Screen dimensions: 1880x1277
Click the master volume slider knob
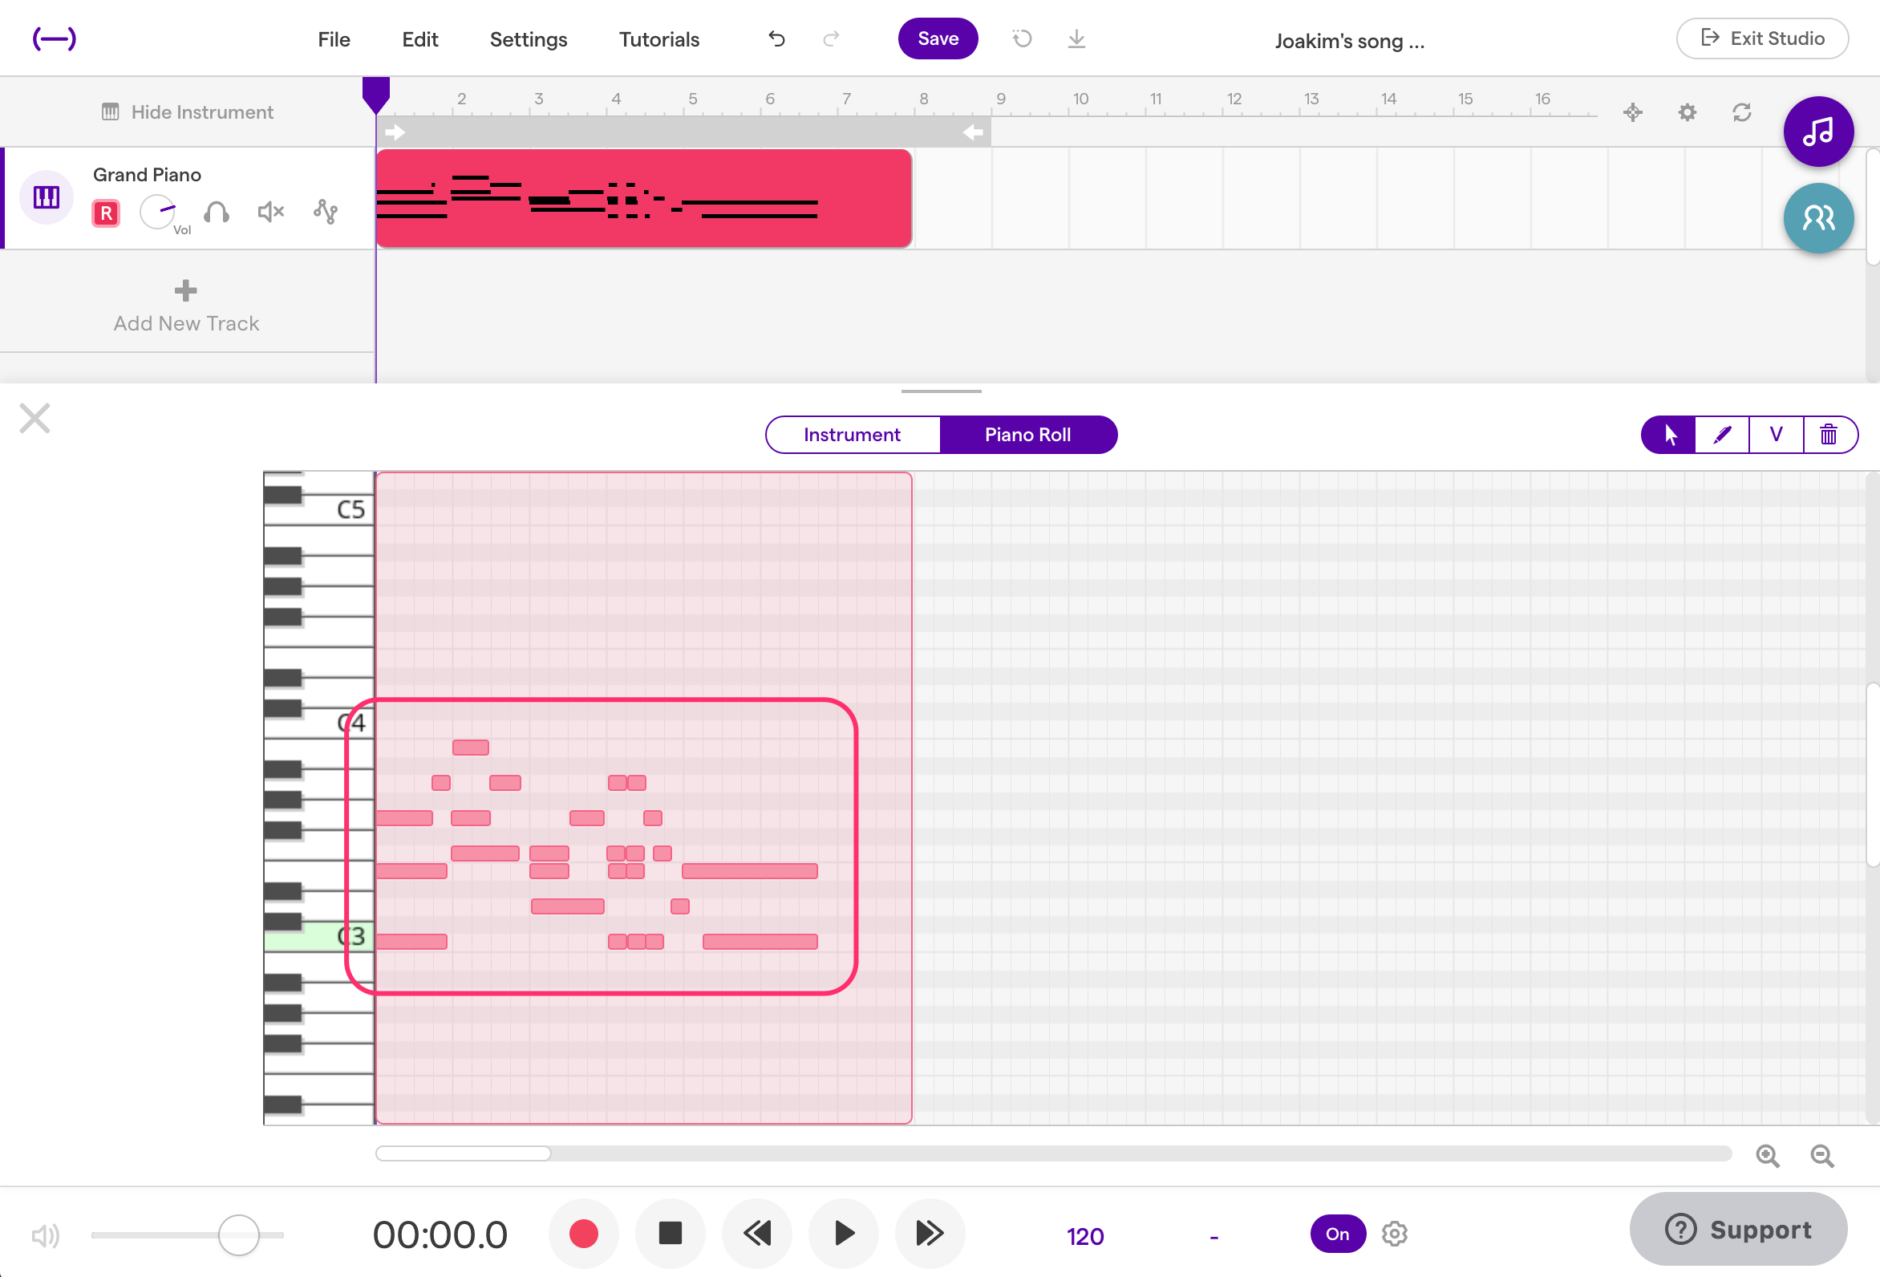point(239,1235)
